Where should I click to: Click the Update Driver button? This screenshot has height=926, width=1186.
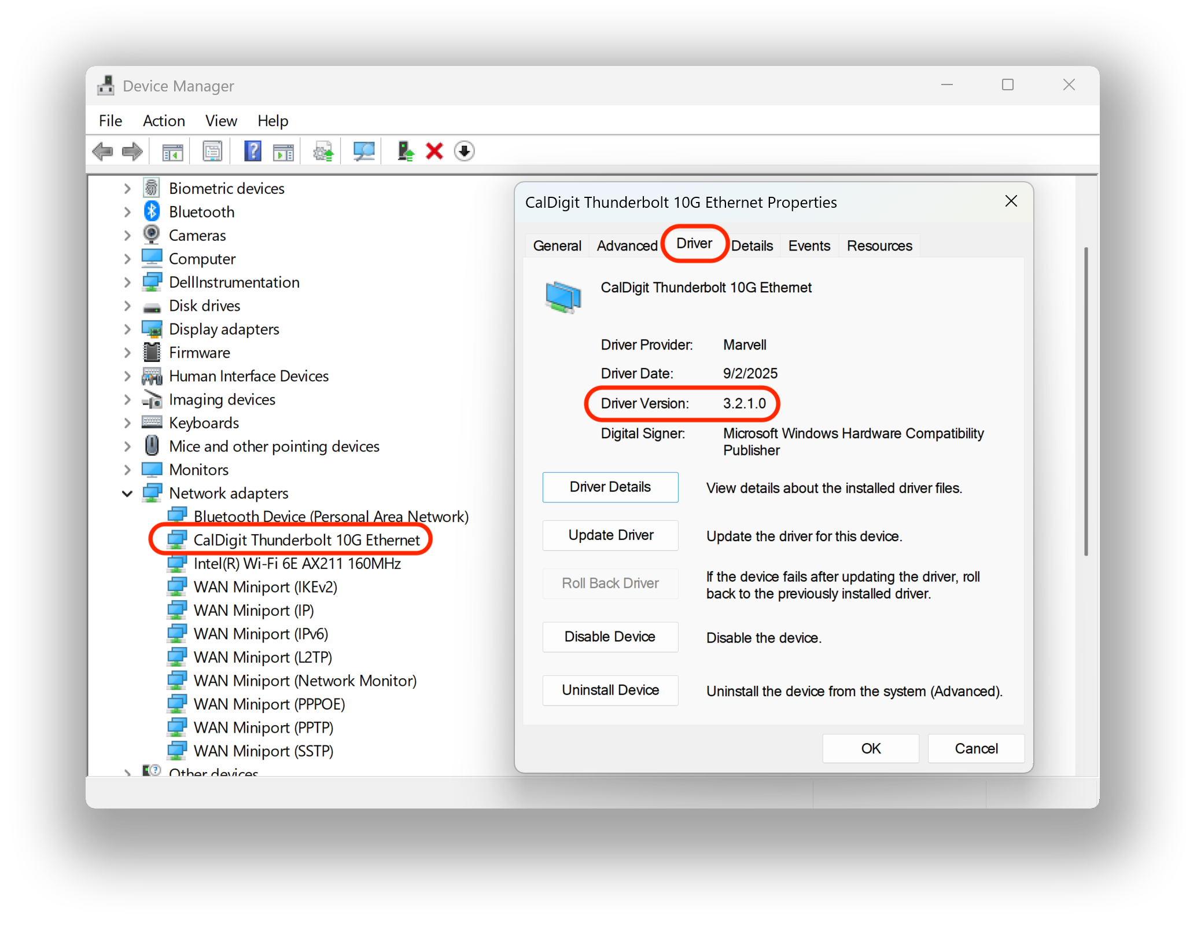(x=610, y=535)
